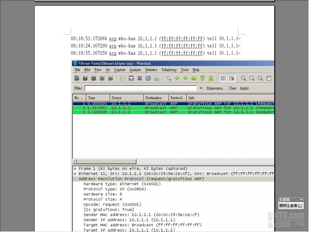The width and height of the screenshot is (309, 232).
Task: Zoom in toolbar magnifier icon
Action: coord(244,78)
